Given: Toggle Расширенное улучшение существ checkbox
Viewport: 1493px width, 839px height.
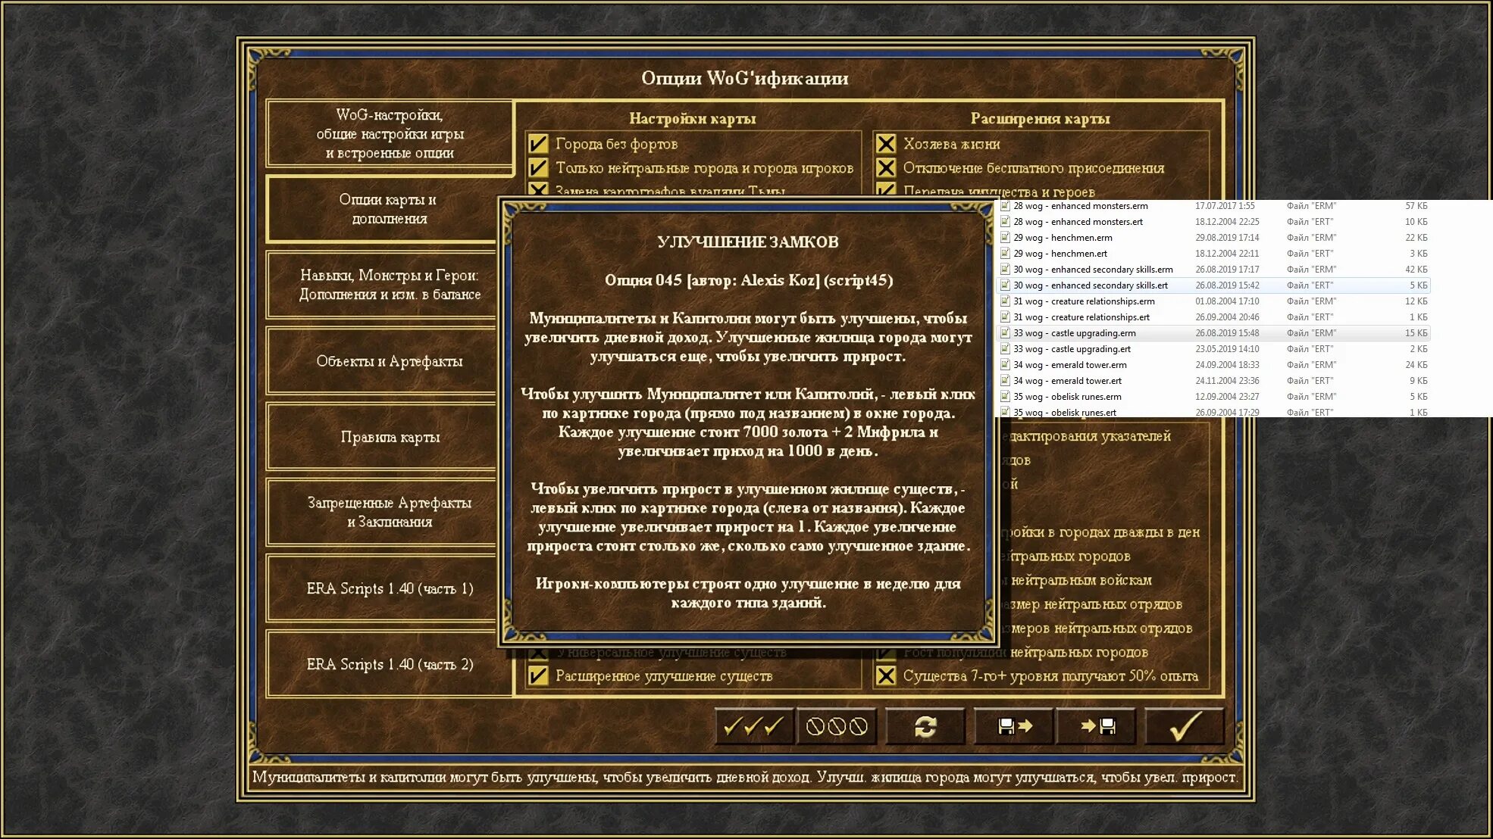Looking at the screenshot, I should [x=538, y=675].
